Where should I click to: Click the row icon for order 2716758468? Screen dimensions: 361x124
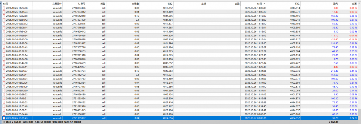pos(4,35)
